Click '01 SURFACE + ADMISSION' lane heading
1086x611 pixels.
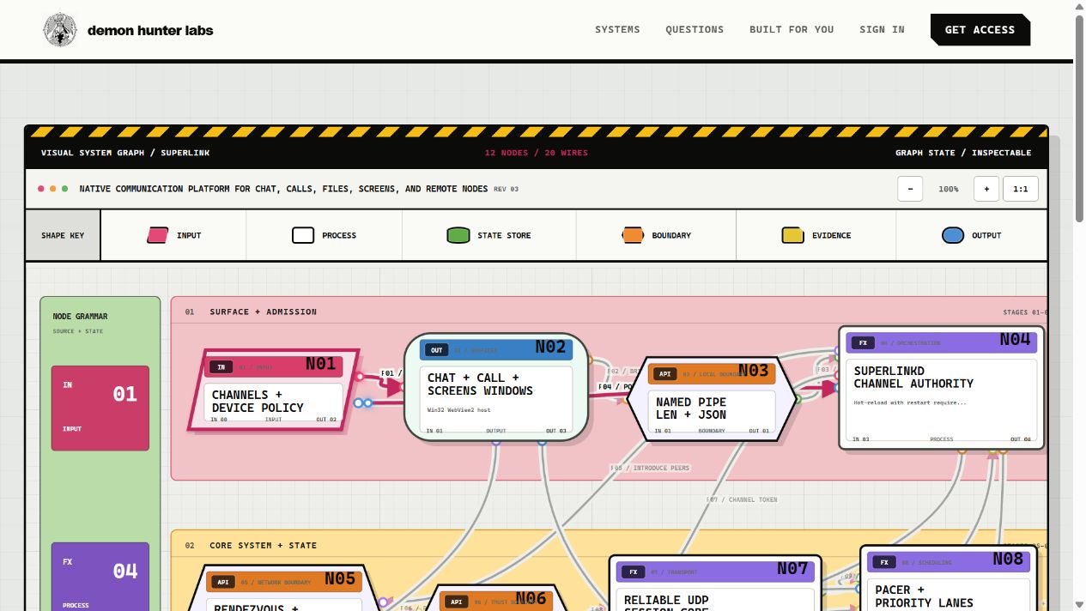coord(251,312)
